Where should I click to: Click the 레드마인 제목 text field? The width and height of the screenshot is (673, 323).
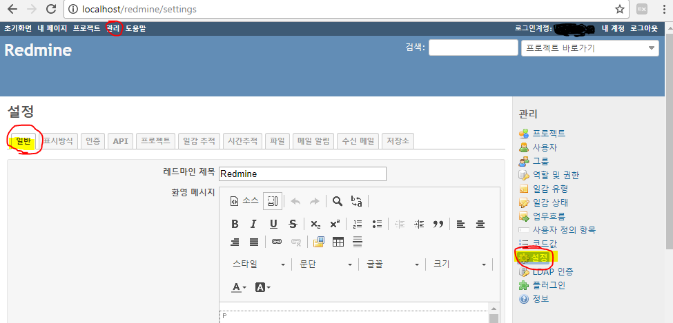point(302,174)
